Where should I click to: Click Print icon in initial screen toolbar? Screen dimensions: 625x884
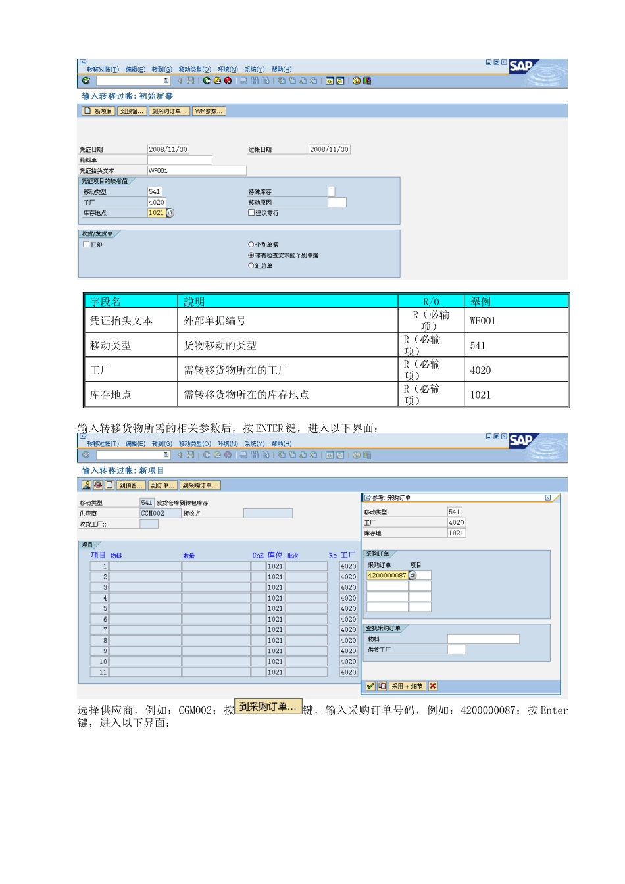244,80
